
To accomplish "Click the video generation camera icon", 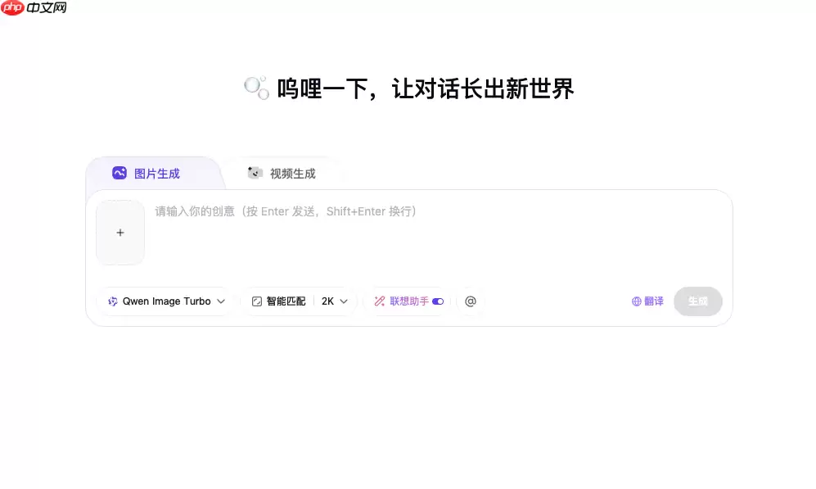I will 254,173.
